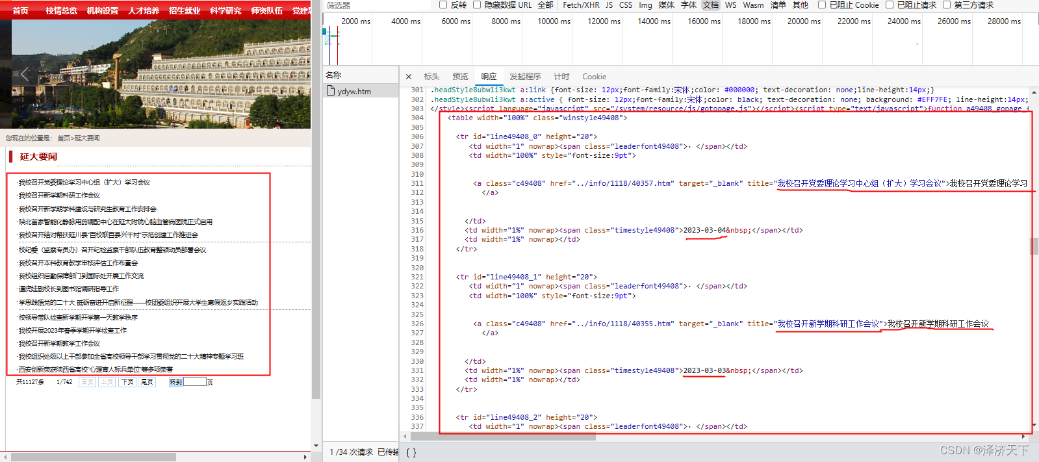This screenshot has width=1039, height=462.
Task: Click the 名称 column header
Action: (x=333, y=75)
